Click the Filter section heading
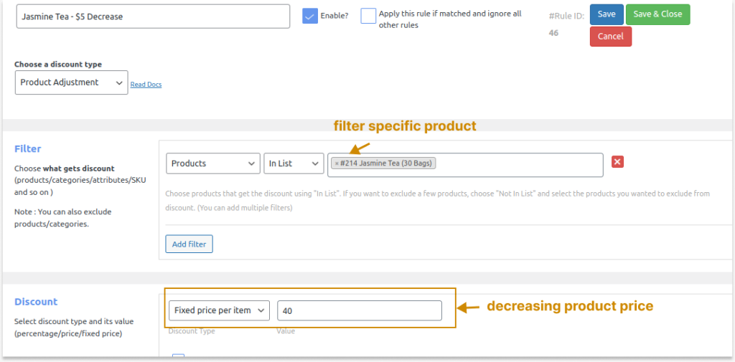735x362 pixels. point(28,149)
